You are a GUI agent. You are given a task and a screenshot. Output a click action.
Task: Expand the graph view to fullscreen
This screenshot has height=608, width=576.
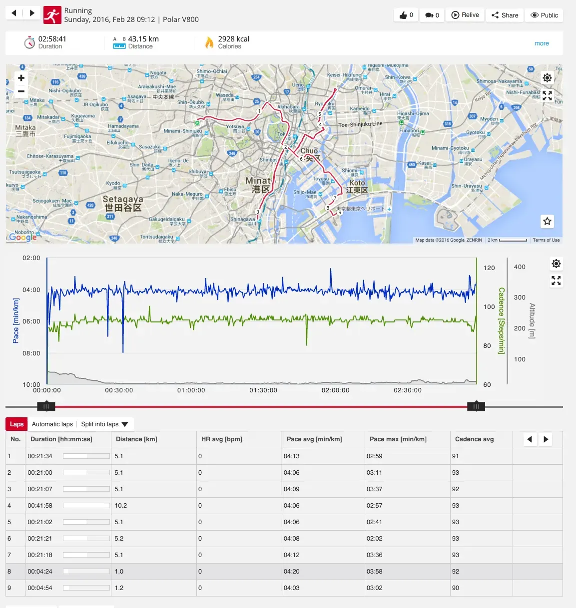(x=556, y=281)
